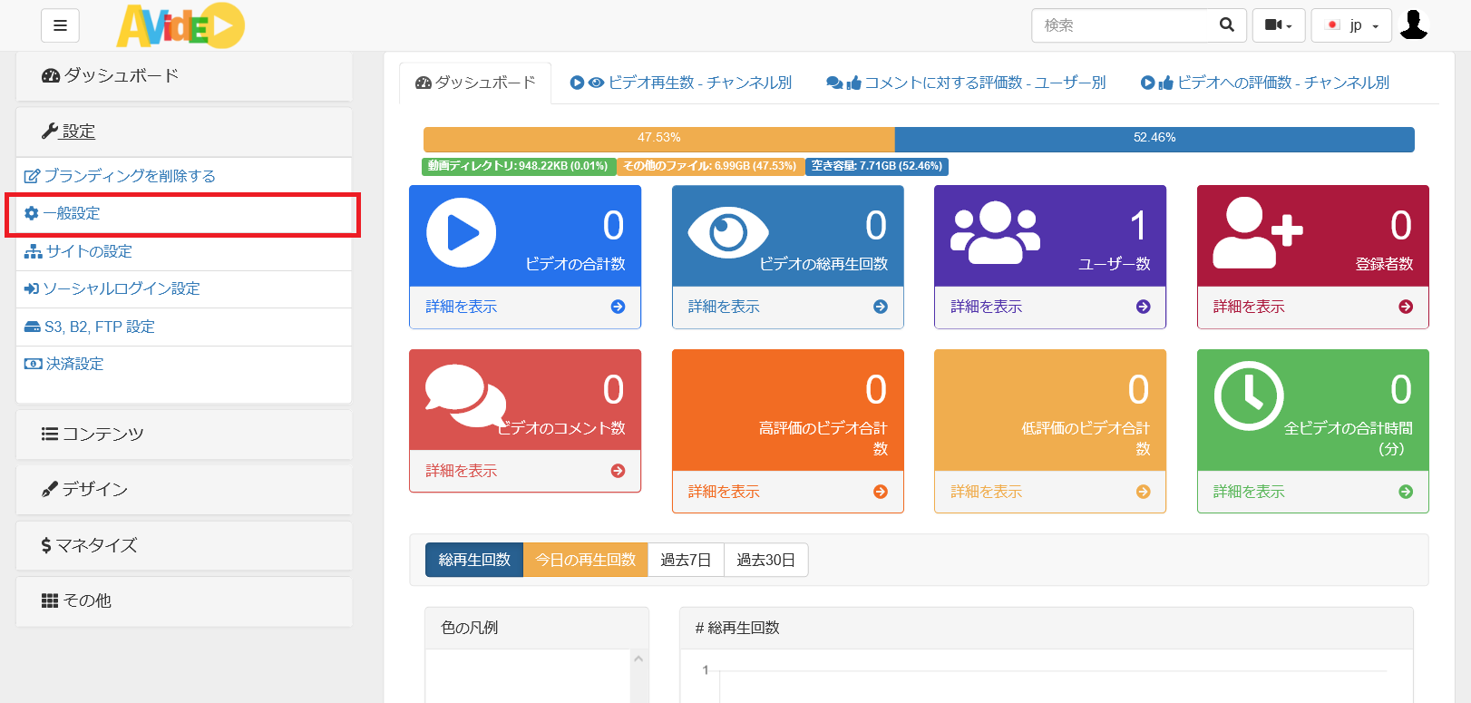The height and width of the screenshot is (703, 1471).
Task: Click the orange 47.53% storage bar
Action: 659,138
